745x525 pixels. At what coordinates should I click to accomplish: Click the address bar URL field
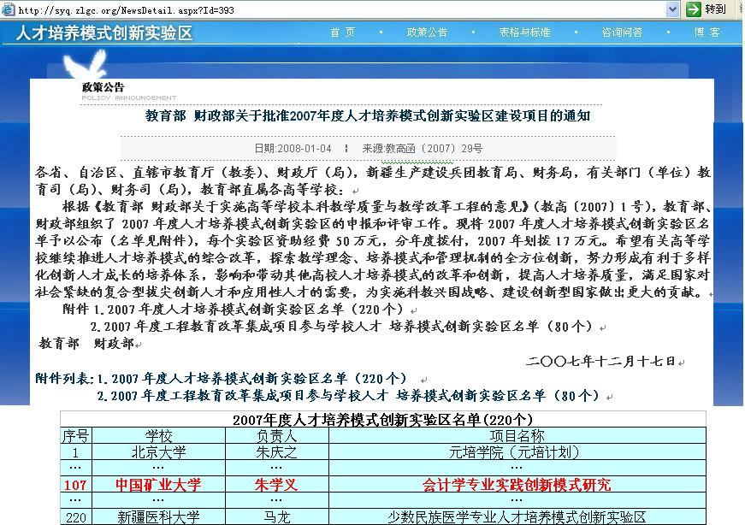coord(340,9)
